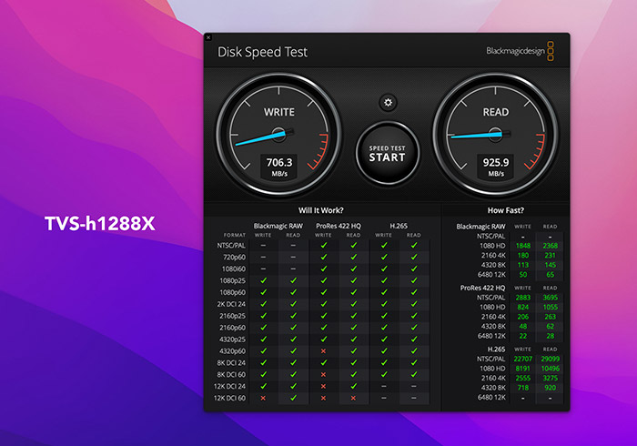This screenshot has height=446, width=637.
Task: Click the Blackmagicdesign logo
Action: [x=520, y=51]
